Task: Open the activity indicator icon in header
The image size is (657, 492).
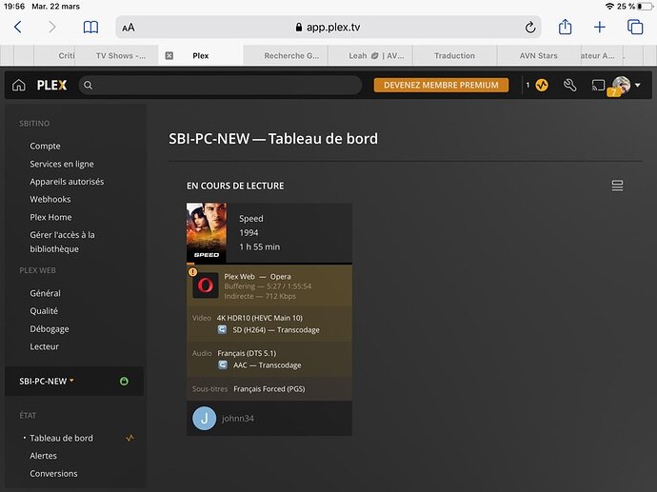Action: tap(542, 86)
